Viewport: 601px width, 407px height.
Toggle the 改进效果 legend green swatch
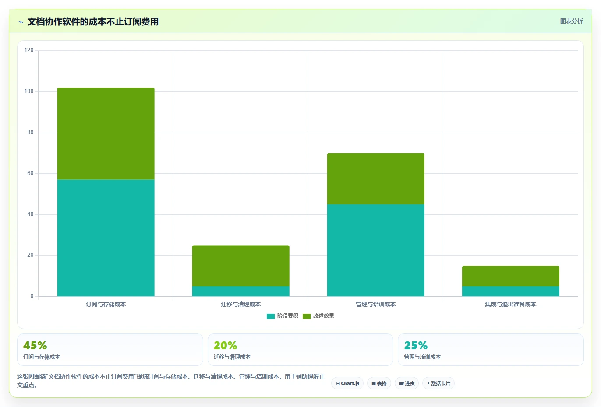tap(306, 316)
